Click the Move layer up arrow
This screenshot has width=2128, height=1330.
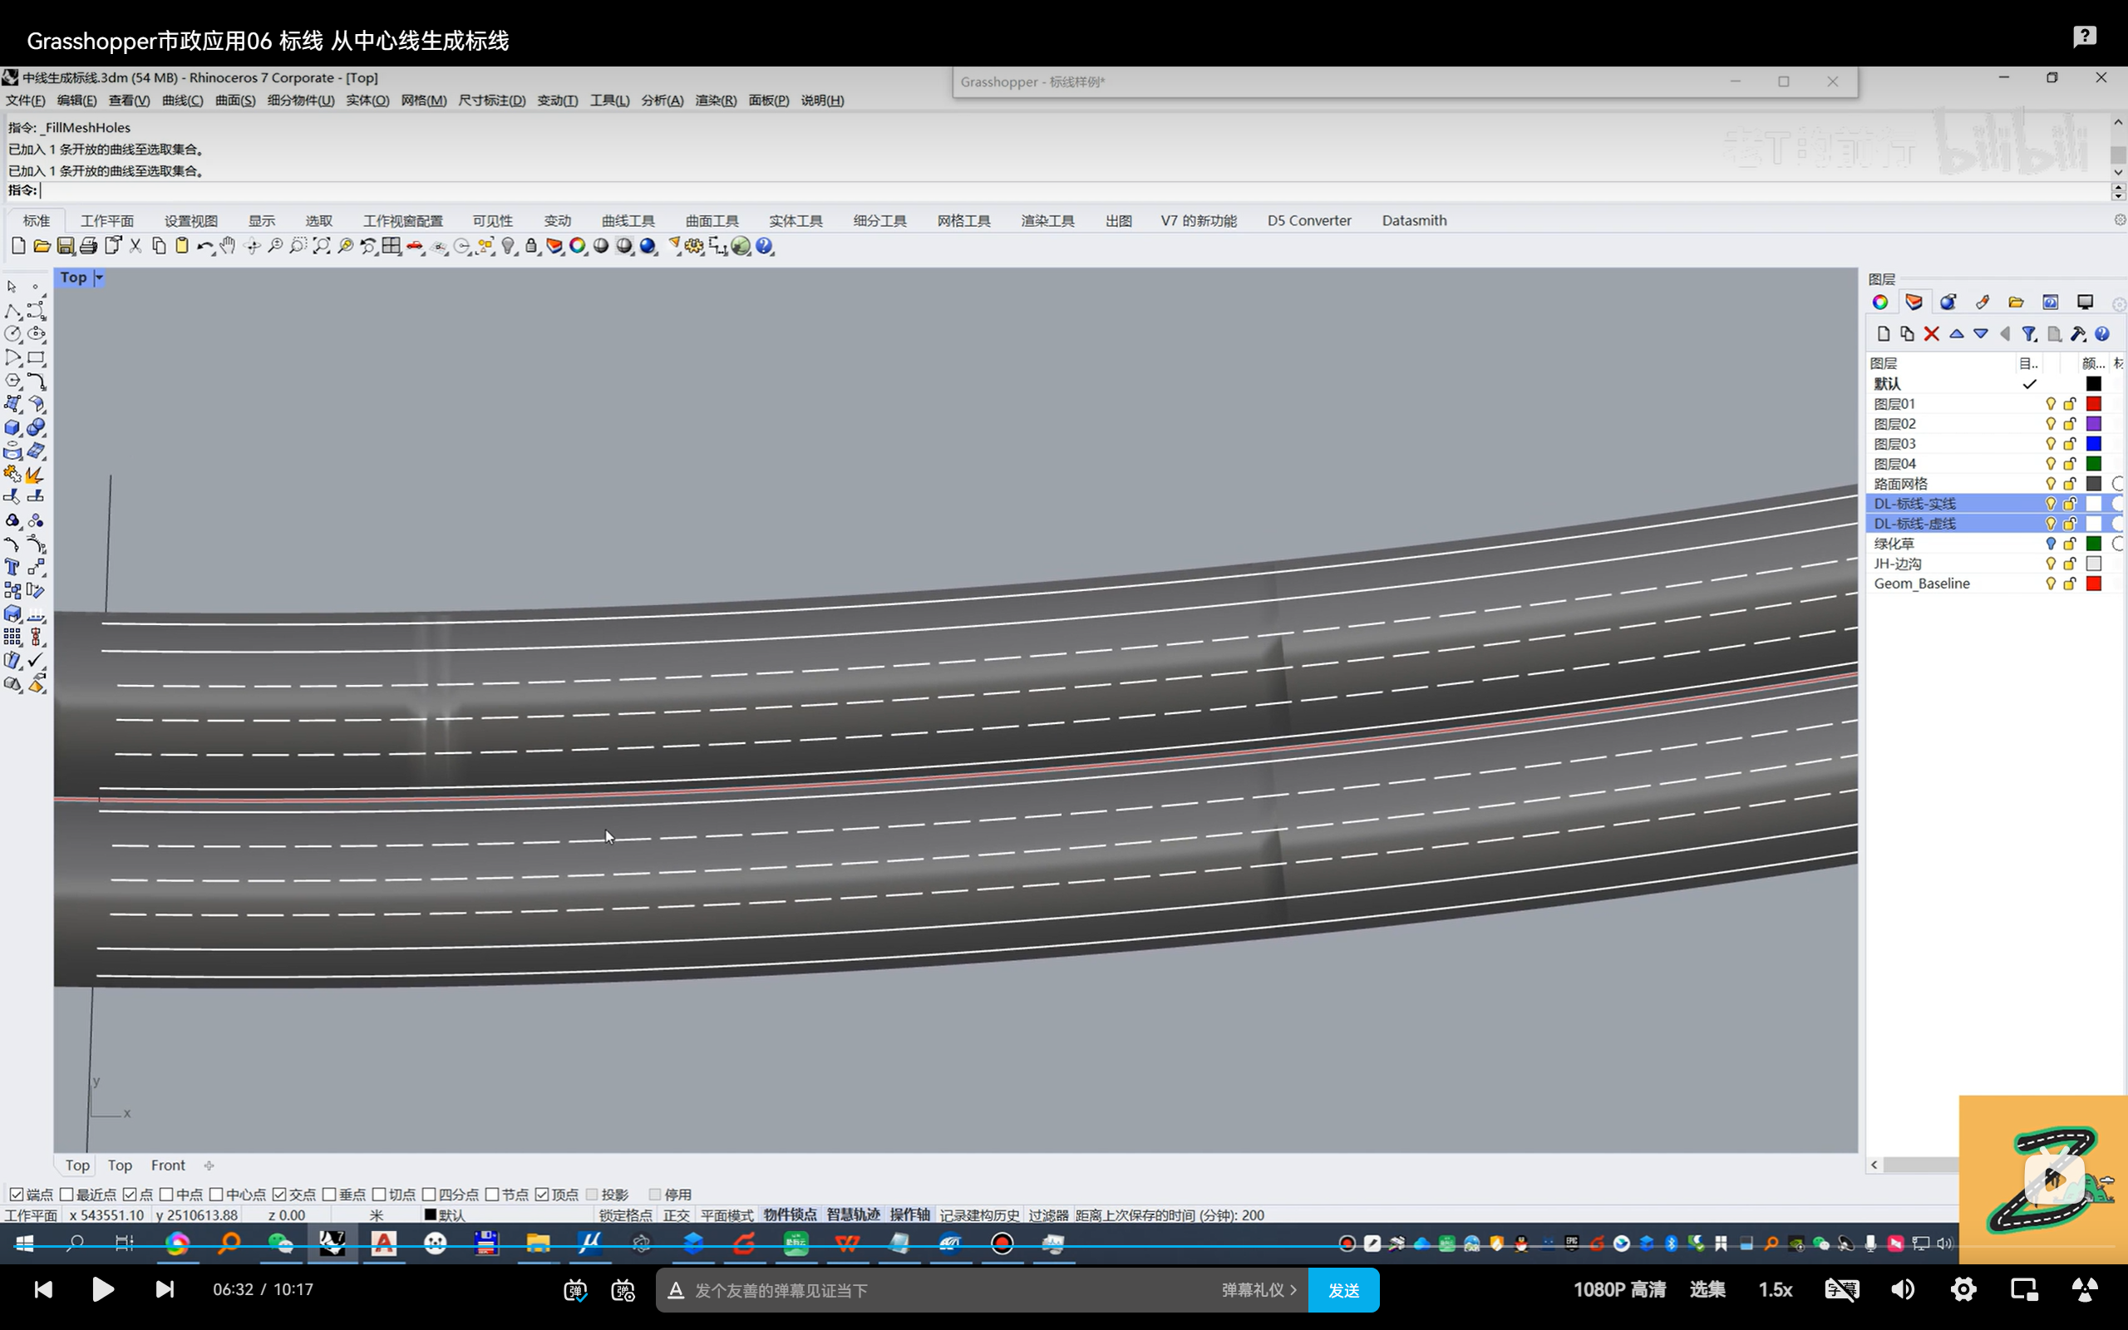[x=1957, y=334]
